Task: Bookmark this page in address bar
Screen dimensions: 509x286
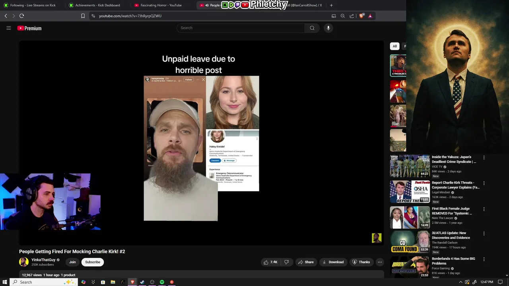Action: [83, 16]
